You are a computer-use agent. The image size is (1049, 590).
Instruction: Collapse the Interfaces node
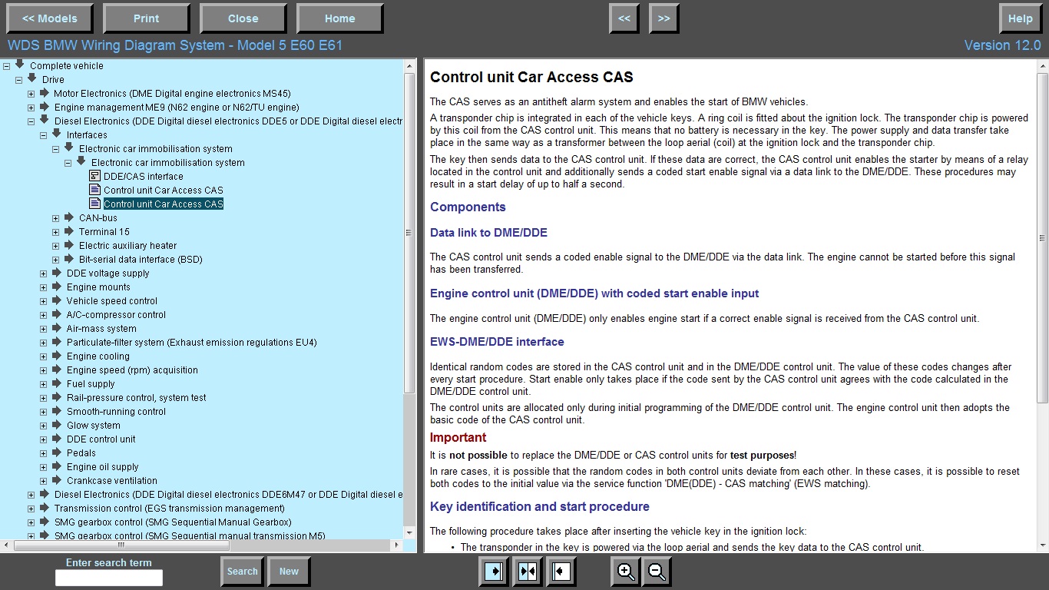pyautogui.click(x=44, y=135)
